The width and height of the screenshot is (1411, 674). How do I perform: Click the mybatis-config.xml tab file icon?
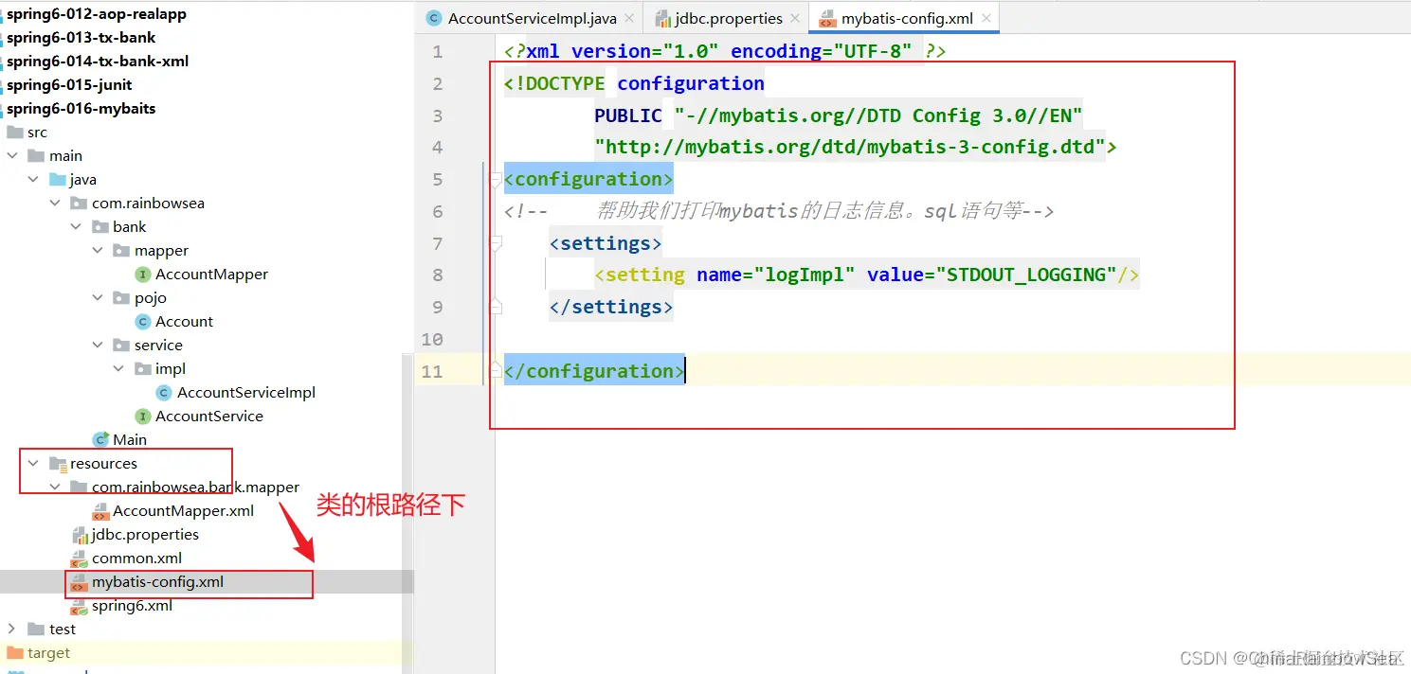[827, 18]
